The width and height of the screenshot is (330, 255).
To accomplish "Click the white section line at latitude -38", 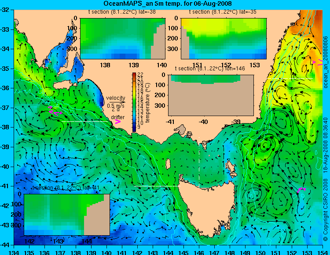I will click(85, 121).
